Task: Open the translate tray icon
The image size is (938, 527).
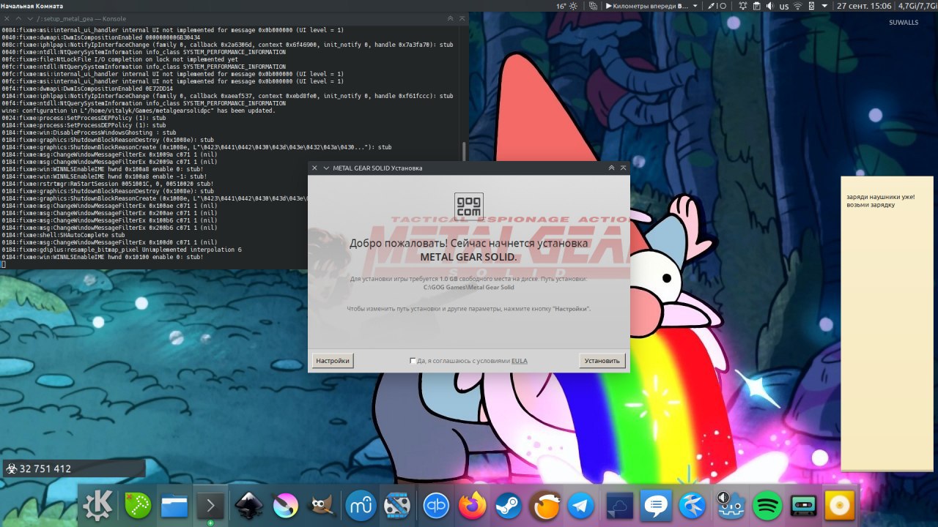Action: click(x=594, y=6)
